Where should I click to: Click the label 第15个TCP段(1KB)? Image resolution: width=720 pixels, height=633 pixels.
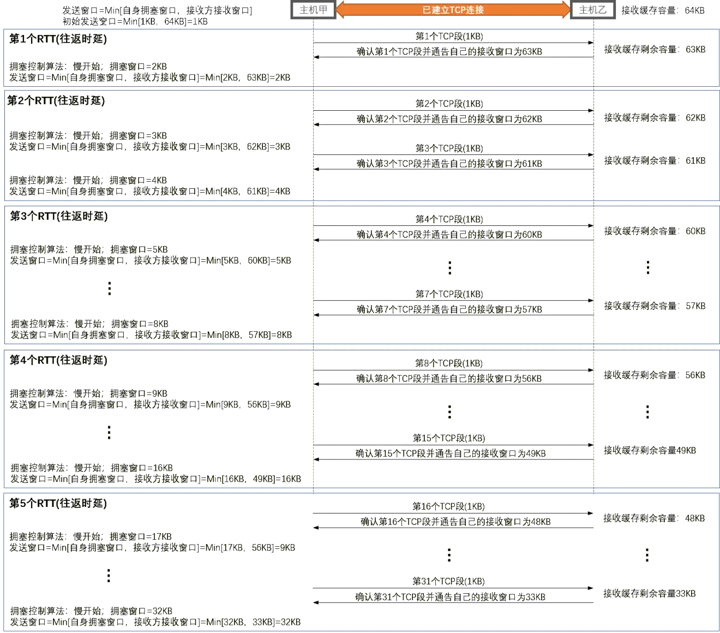[449, 438]
